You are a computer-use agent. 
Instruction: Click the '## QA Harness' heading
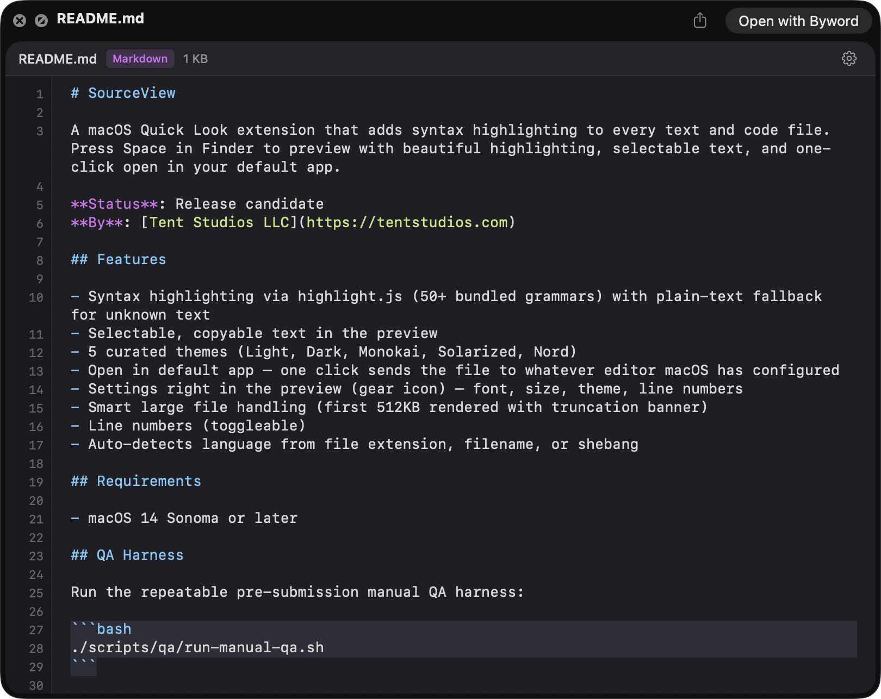127,555
